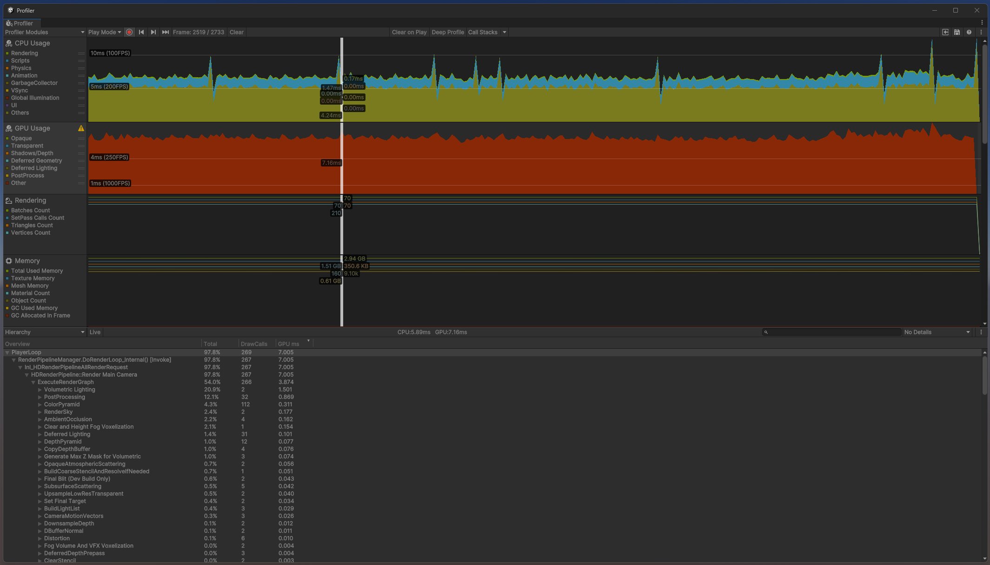990x565 pixels.
Task: Open the hierarchy panel's more options menu
Action: 982,332
